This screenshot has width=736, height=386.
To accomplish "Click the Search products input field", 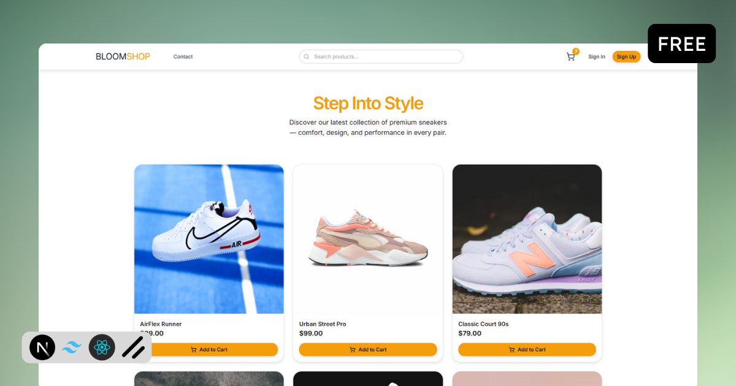I will (x=380, y=56).
